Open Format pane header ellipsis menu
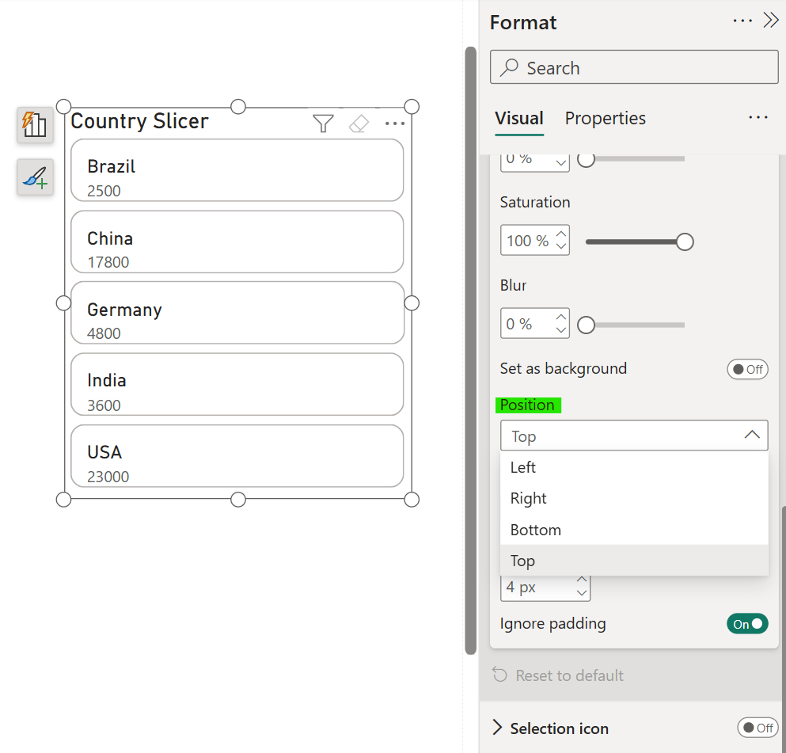Screen dimensions: 786x753 pyautogui.click(x=742, y=21)
